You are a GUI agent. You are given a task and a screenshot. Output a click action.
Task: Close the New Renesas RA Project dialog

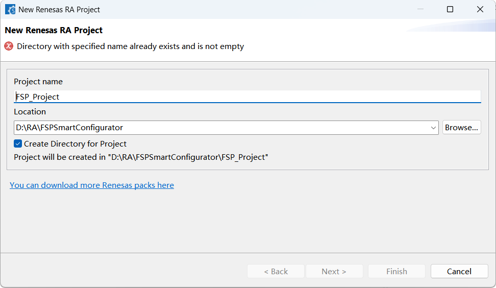pyautogui.click(x=480, y=9)
